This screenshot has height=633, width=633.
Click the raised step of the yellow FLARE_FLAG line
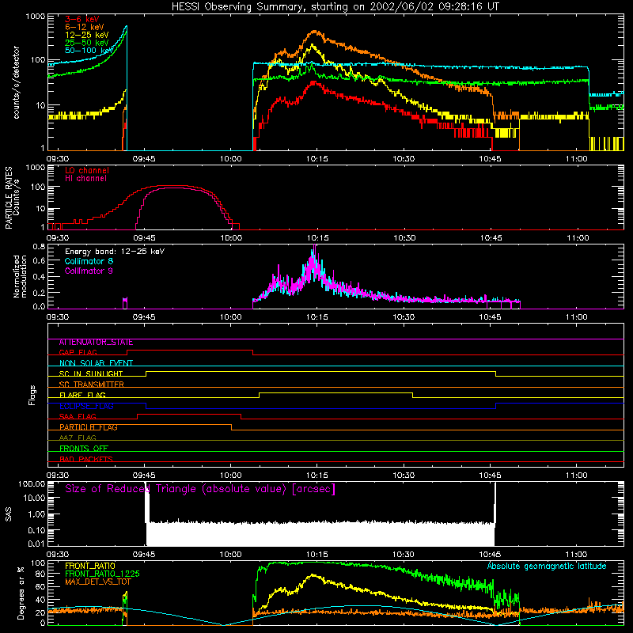click(x=335, y=392)
